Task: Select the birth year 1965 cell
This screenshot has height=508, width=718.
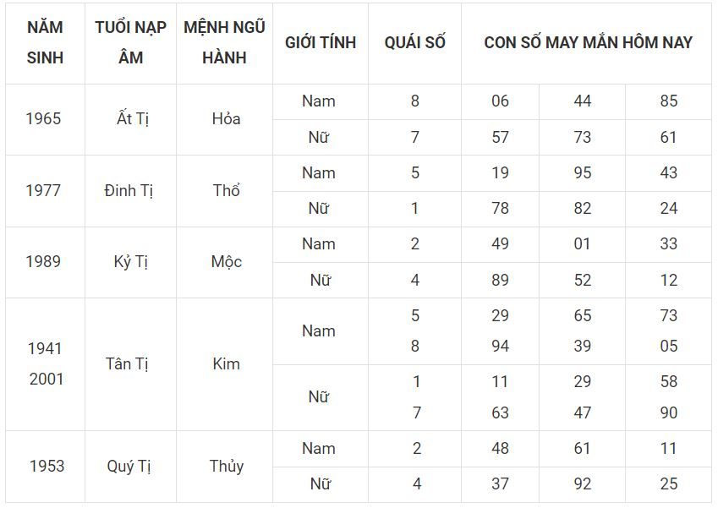Action: 43,119
